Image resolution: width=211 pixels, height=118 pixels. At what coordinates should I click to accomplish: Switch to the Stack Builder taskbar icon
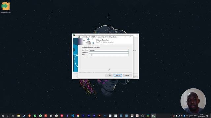[148, 116]
